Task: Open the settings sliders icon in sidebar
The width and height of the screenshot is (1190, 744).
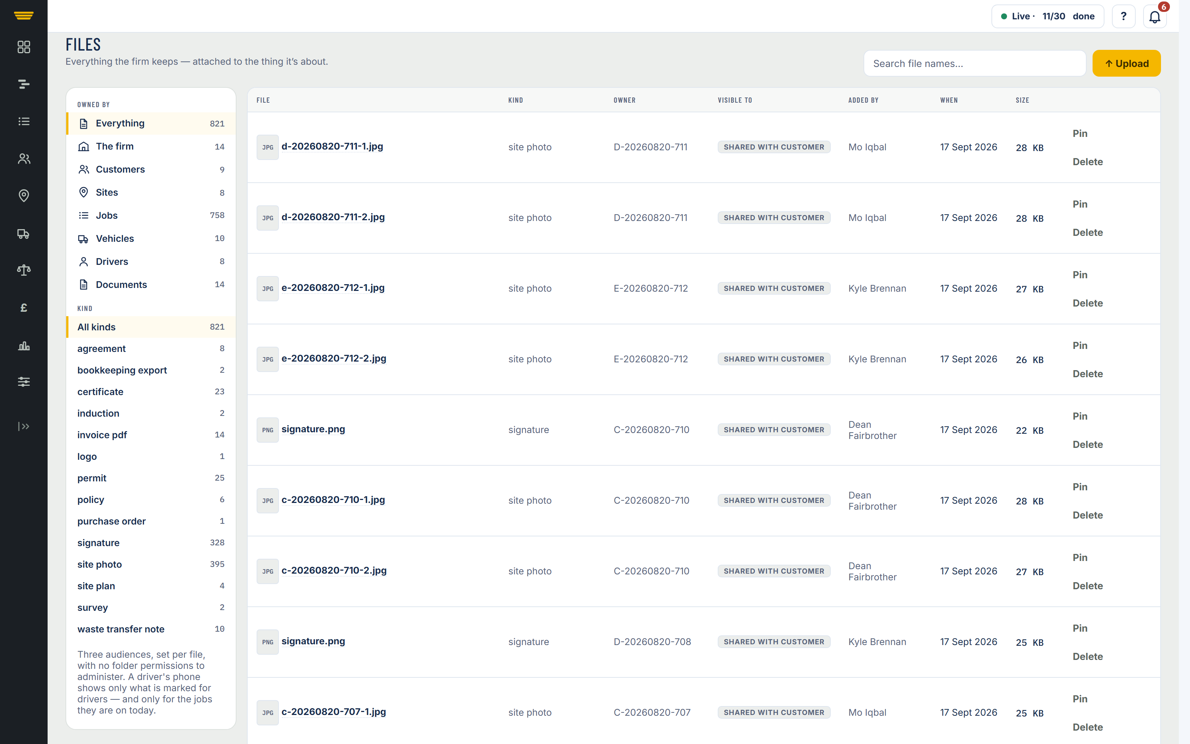Action: point(23,382)
